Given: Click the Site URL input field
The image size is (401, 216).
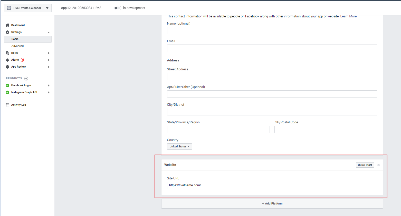Looking at the screenshot, I should point(272,186).
